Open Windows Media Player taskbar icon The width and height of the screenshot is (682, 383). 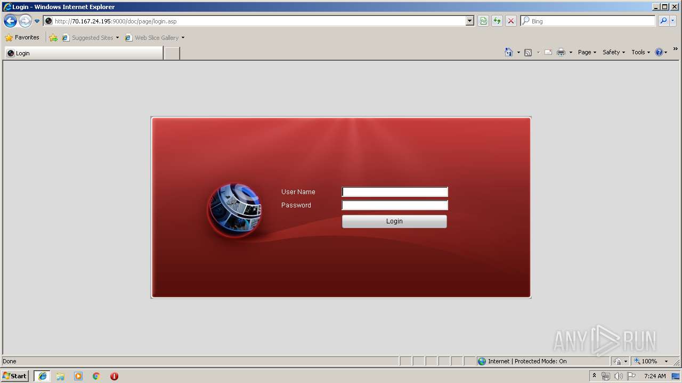tap(78, 376)
